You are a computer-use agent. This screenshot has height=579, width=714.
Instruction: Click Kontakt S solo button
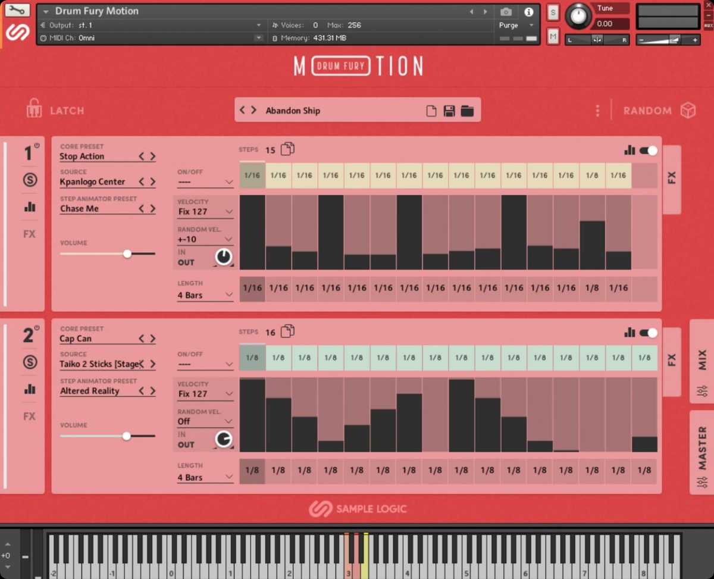coord(553,12)
